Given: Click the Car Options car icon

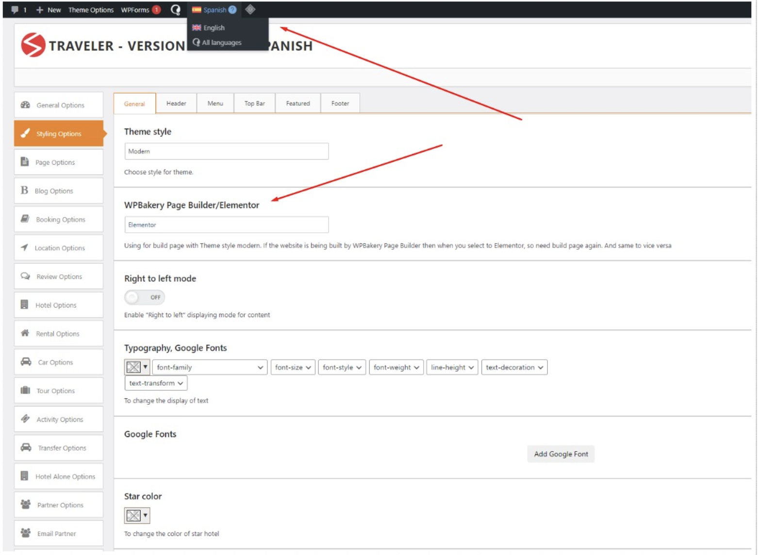Looking at the screenshot, I should click(26, 361).
